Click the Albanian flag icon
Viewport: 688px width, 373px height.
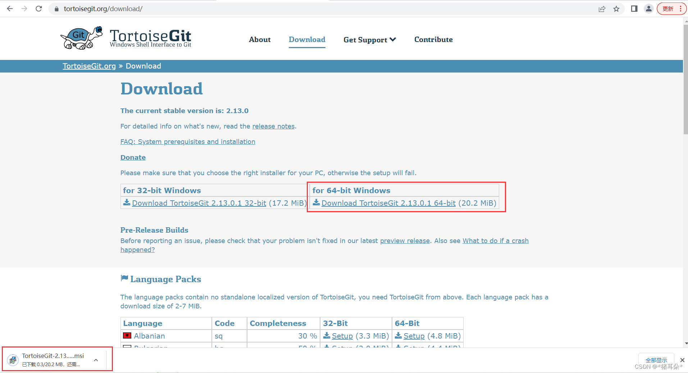[127, 336]
